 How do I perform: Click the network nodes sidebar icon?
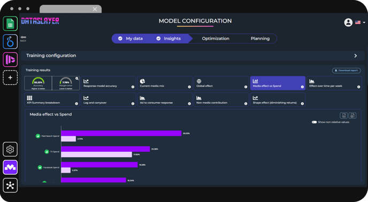coord(10,185)
